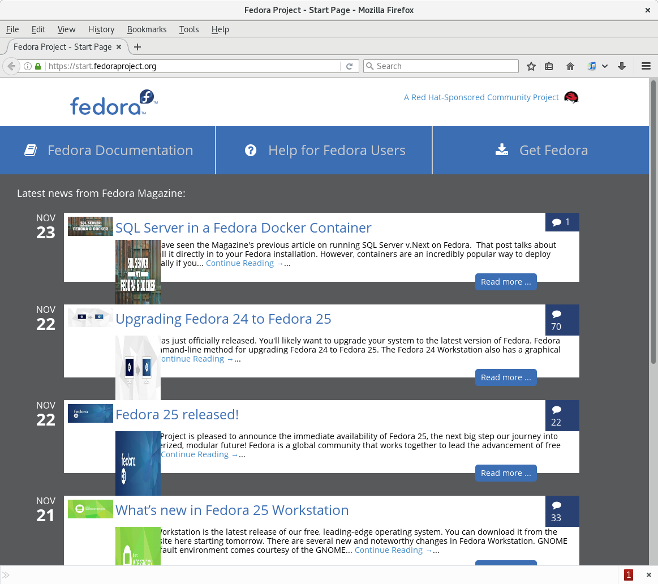Click the Fedora Documentation button
Image resolution: width=658 pixels, height=584 pixels.
coord(107,151)
